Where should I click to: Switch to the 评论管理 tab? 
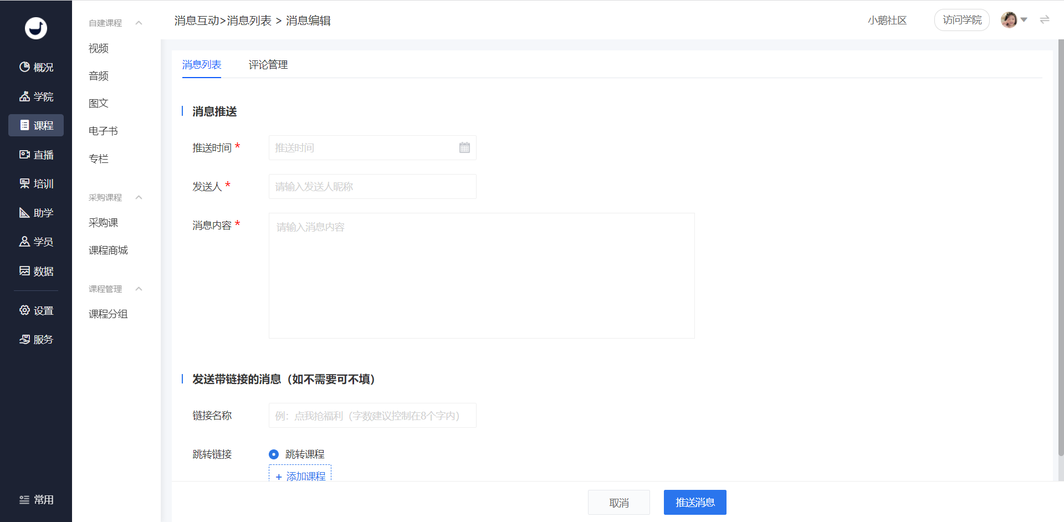[268, 65]
